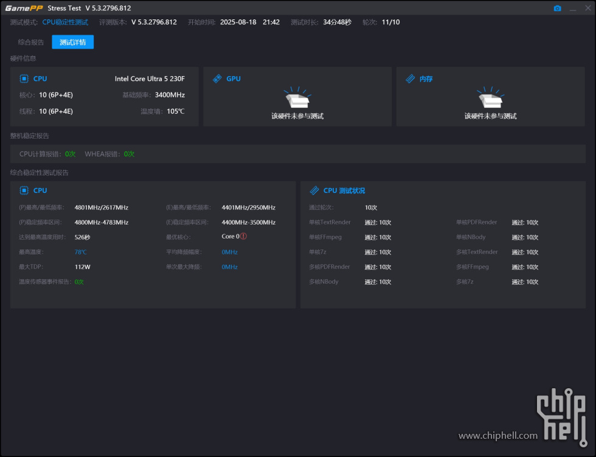The height and width of the screenshot is (457, 596).
Task: Click the 3400MHz base frequency value
Action: pos(170,95)
